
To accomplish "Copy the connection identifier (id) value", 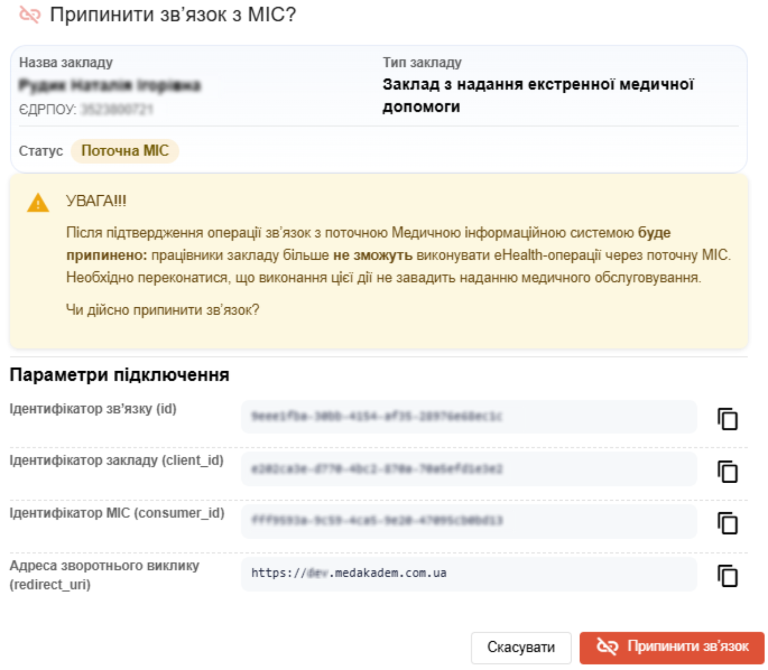I will tap(728, 419).
